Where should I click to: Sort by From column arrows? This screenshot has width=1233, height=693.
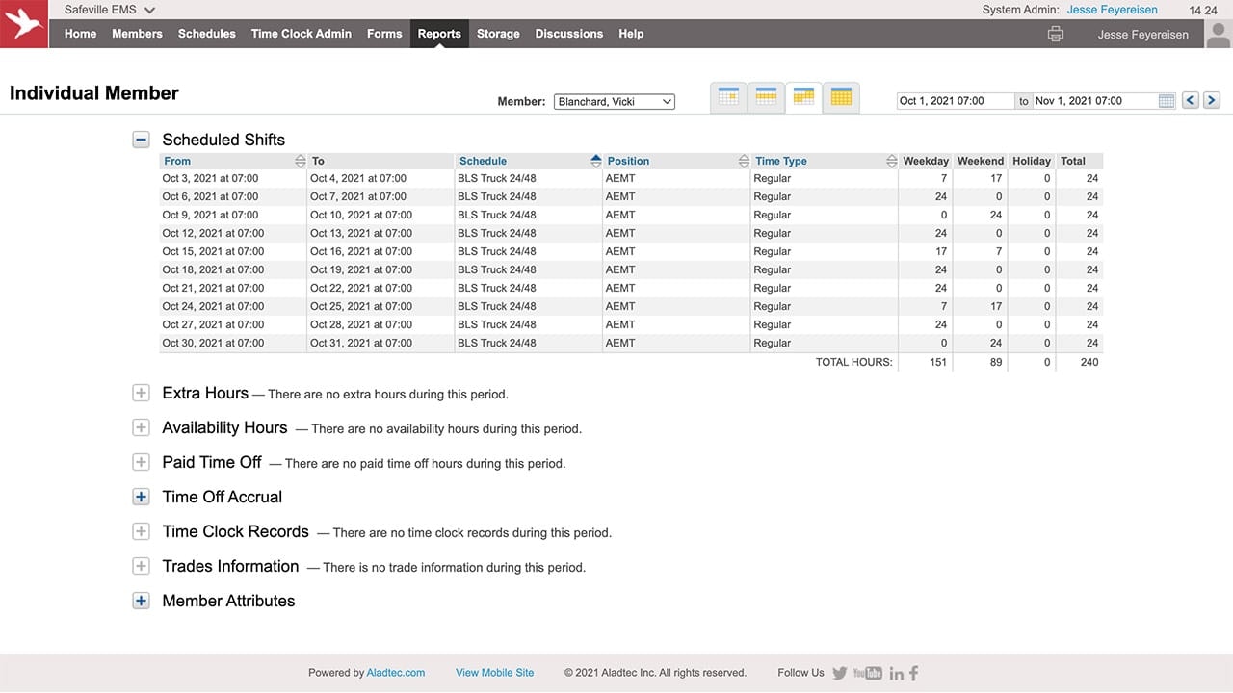tap(300, 161)
